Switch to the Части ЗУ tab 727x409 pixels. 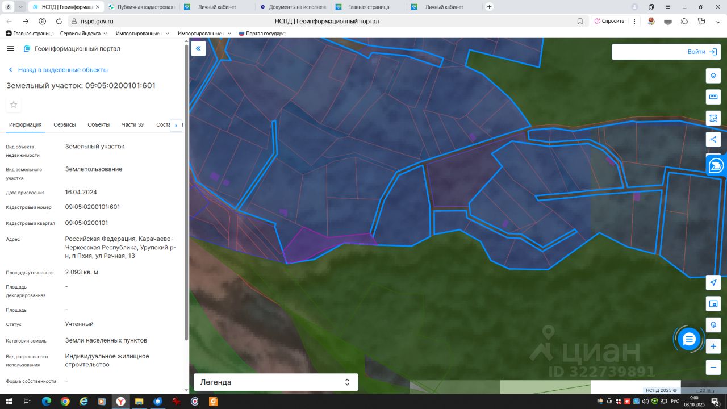pos(133,125)
